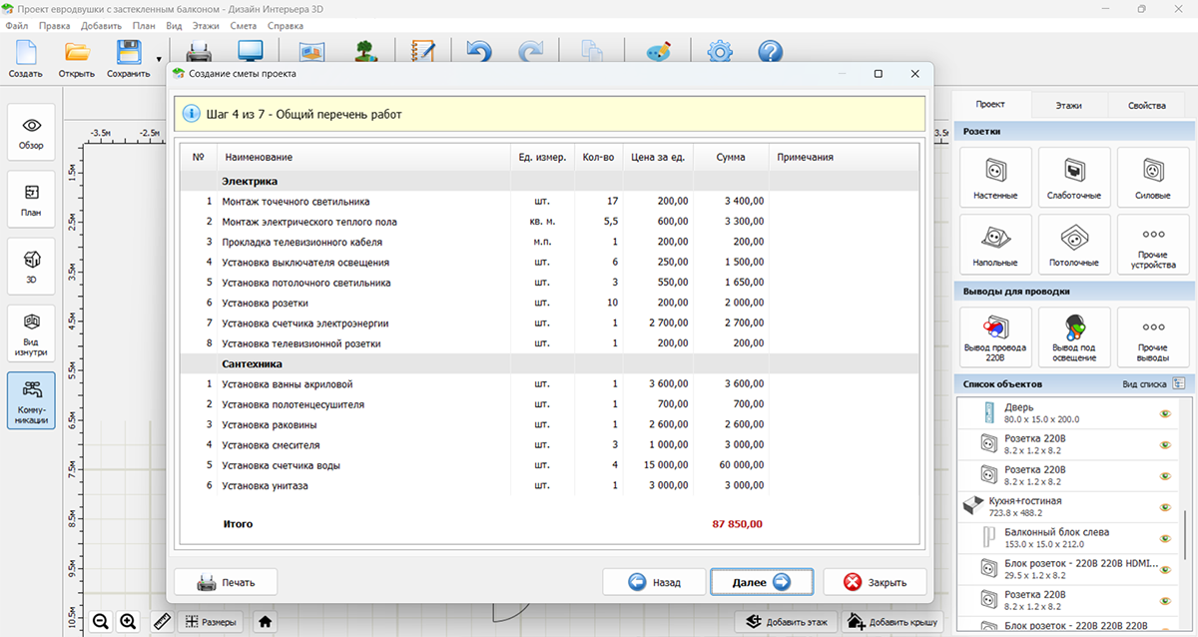Click the zoom out magnifier icon

(101, 621)
